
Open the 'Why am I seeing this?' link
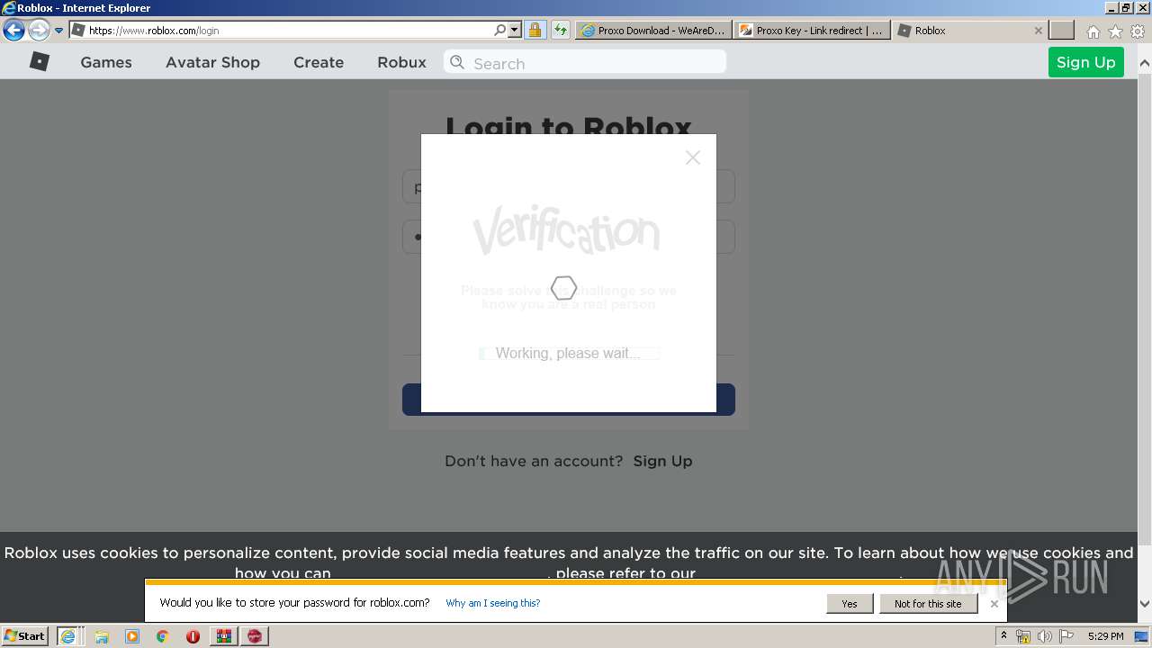(x=493, y=603)
